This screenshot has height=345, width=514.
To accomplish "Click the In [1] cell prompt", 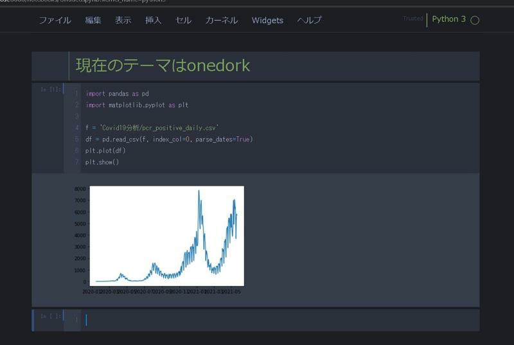I will tap(51, 89).
